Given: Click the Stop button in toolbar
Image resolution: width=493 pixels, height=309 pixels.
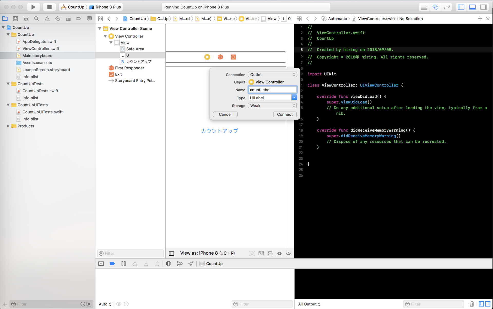Looking at the screenshot, I should coord(49,7).
